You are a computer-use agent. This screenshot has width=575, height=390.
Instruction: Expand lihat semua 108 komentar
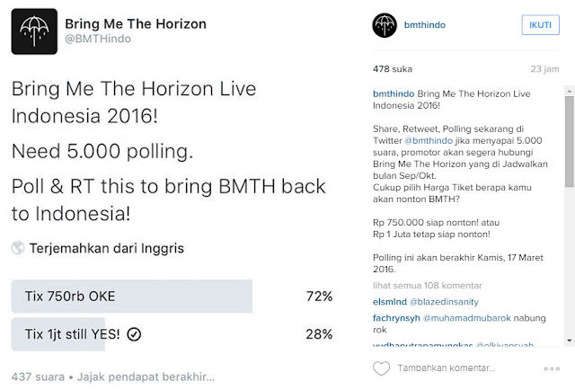[428, 286]
